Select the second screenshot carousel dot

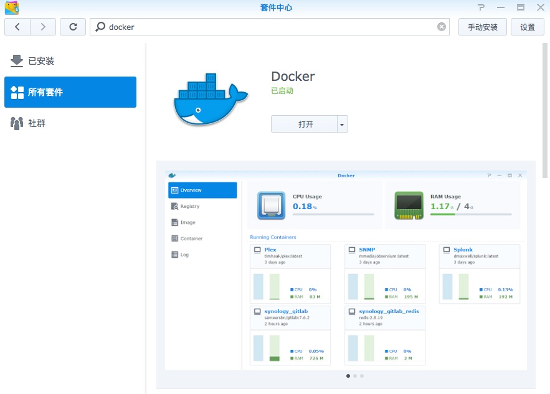[355, 376]
